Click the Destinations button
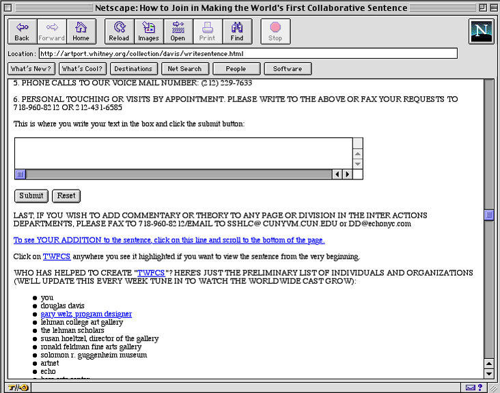This screenshot has height=393, width=500. [x=134, y=69]
